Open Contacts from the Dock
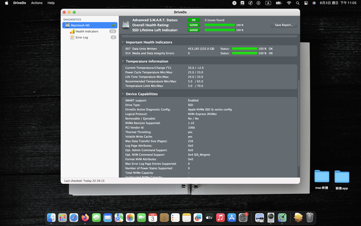Viewport: 361px width, 226px height. (x=164, y=217)
